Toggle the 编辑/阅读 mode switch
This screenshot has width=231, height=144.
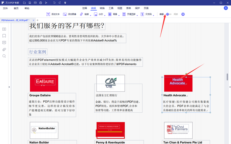(169, 14)
